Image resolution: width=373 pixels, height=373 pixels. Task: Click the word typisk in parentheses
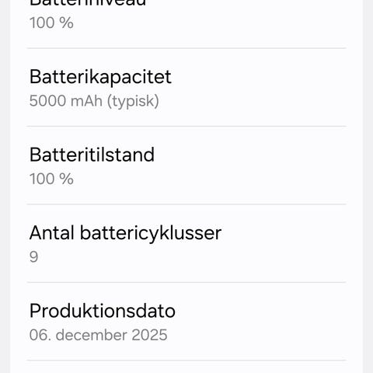click(x=133, y=101)
